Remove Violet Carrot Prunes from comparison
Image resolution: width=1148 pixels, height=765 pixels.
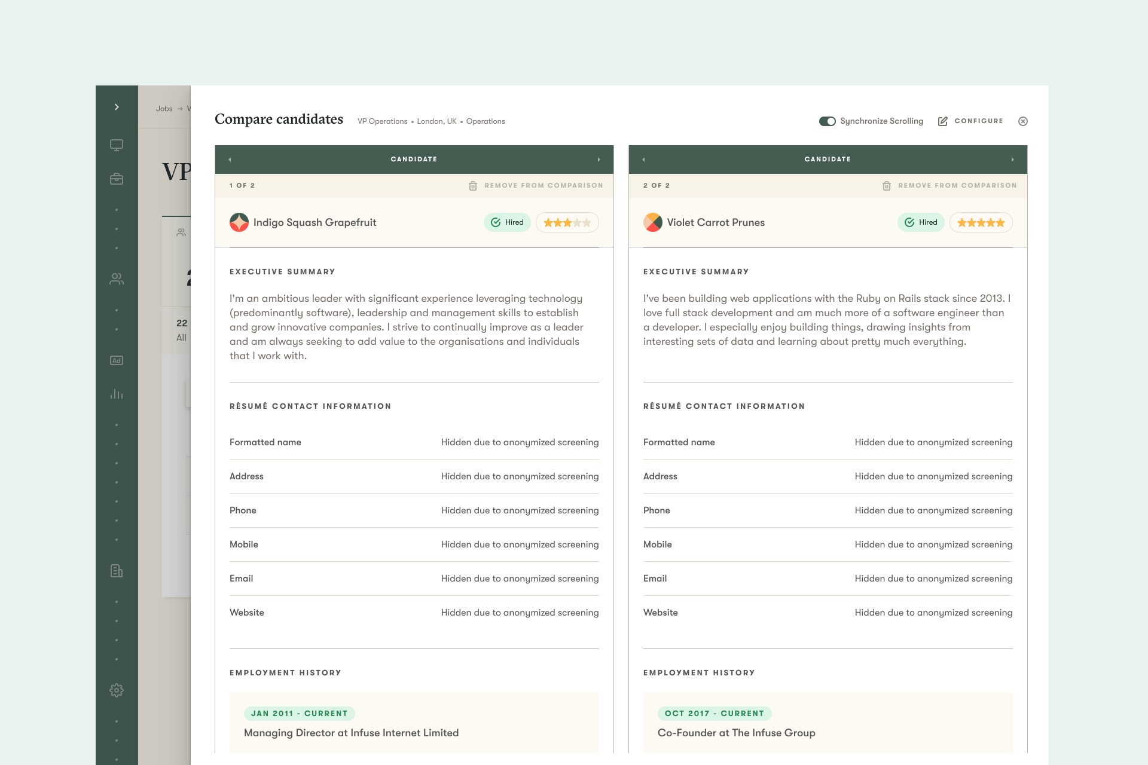[x=949, y=186]
